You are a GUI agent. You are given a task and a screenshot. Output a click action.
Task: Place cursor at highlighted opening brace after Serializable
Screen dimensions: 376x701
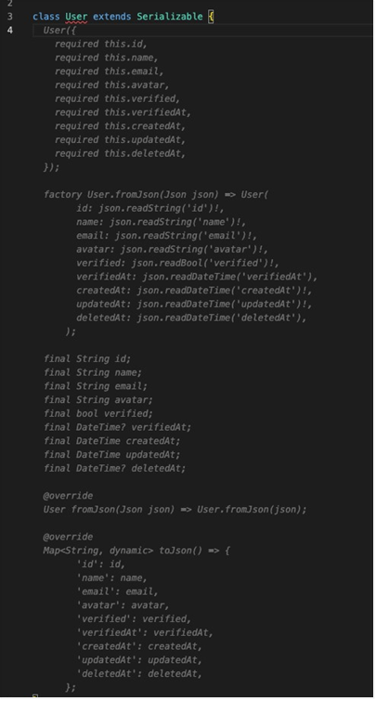tap(211, 17)
